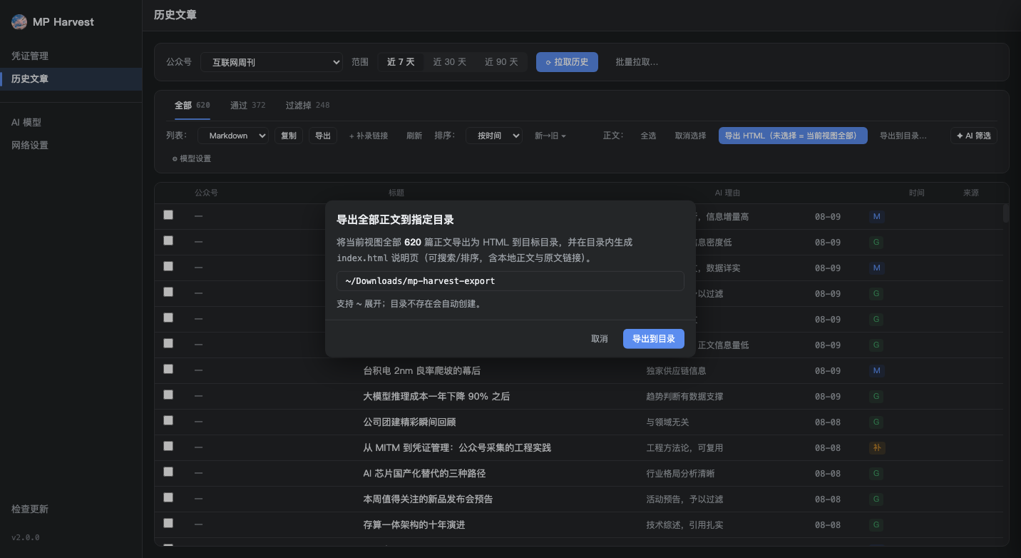Click the G badge in the 息密度低 row
The width and height of the screenshot is (1021, 558).
coord(877,243)
